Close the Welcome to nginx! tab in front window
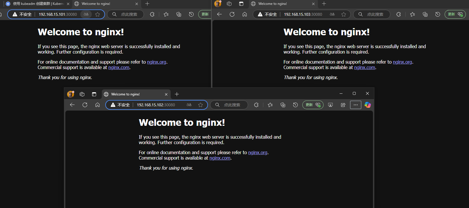This screenshot has width=469, height=208. (166, 94)
